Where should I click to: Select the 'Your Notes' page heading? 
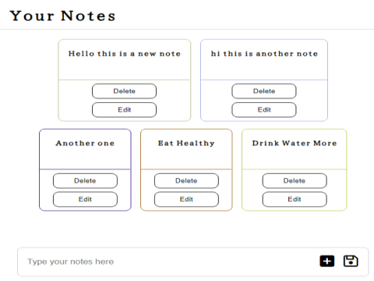tap(62, 16)
